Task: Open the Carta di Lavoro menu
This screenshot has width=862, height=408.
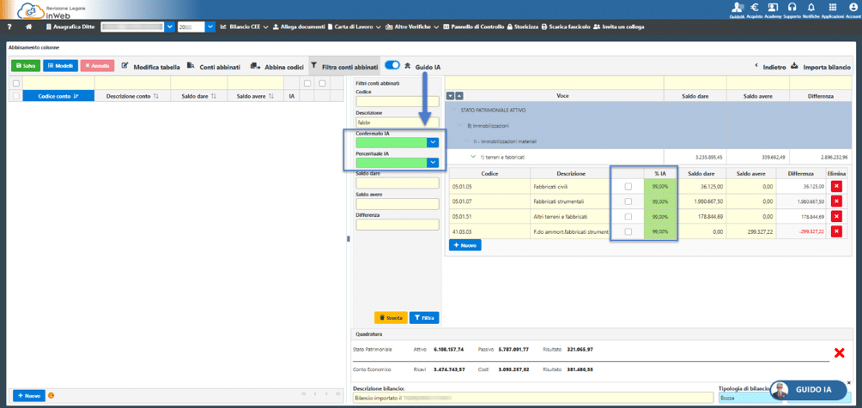Action: 355,27
